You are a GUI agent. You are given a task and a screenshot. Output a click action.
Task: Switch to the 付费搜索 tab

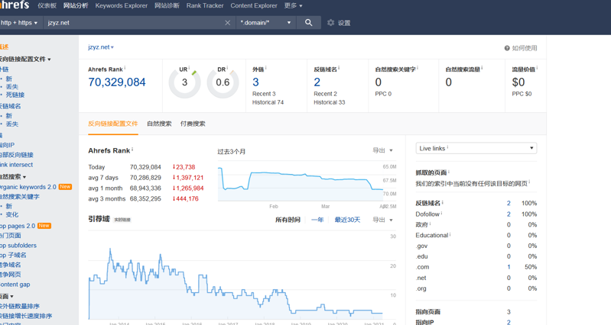coord(193,124)
